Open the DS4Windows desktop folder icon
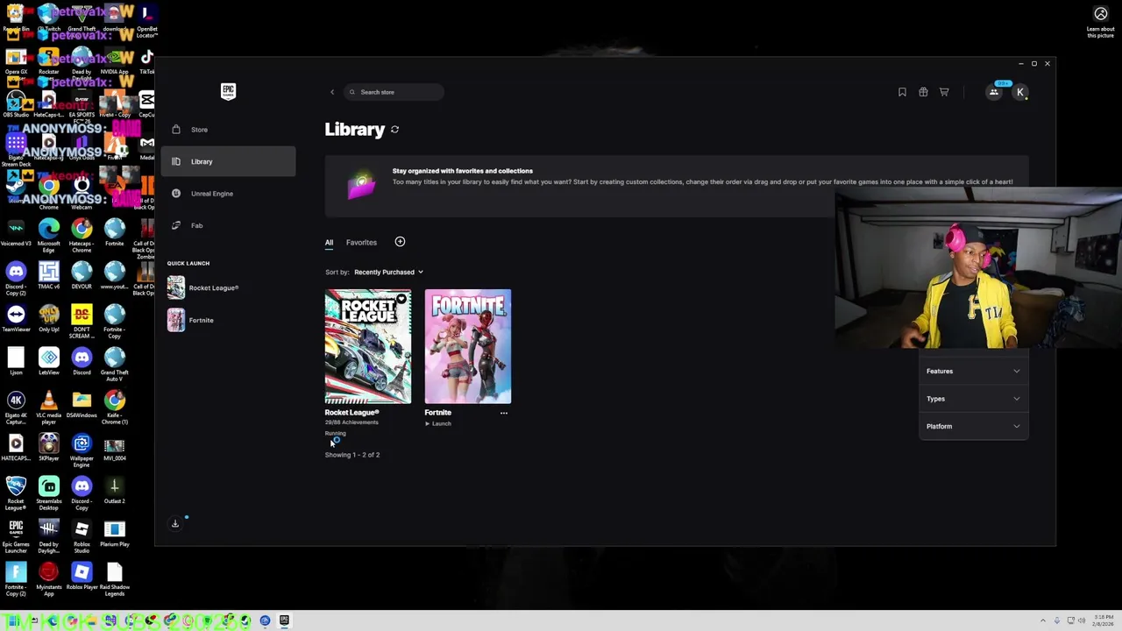This screenshot has height=631, width=1122. click(x=82, y=404)
